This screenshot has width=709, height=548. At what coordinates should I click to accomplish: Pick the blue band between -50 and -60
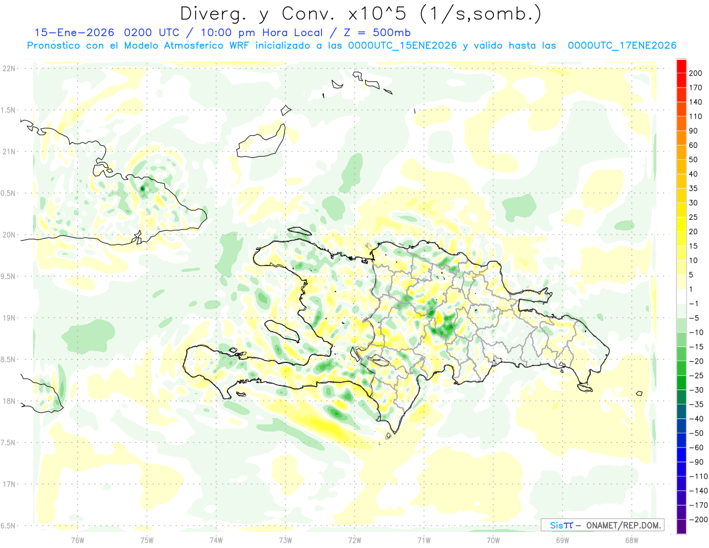click(x=682, y=440)
